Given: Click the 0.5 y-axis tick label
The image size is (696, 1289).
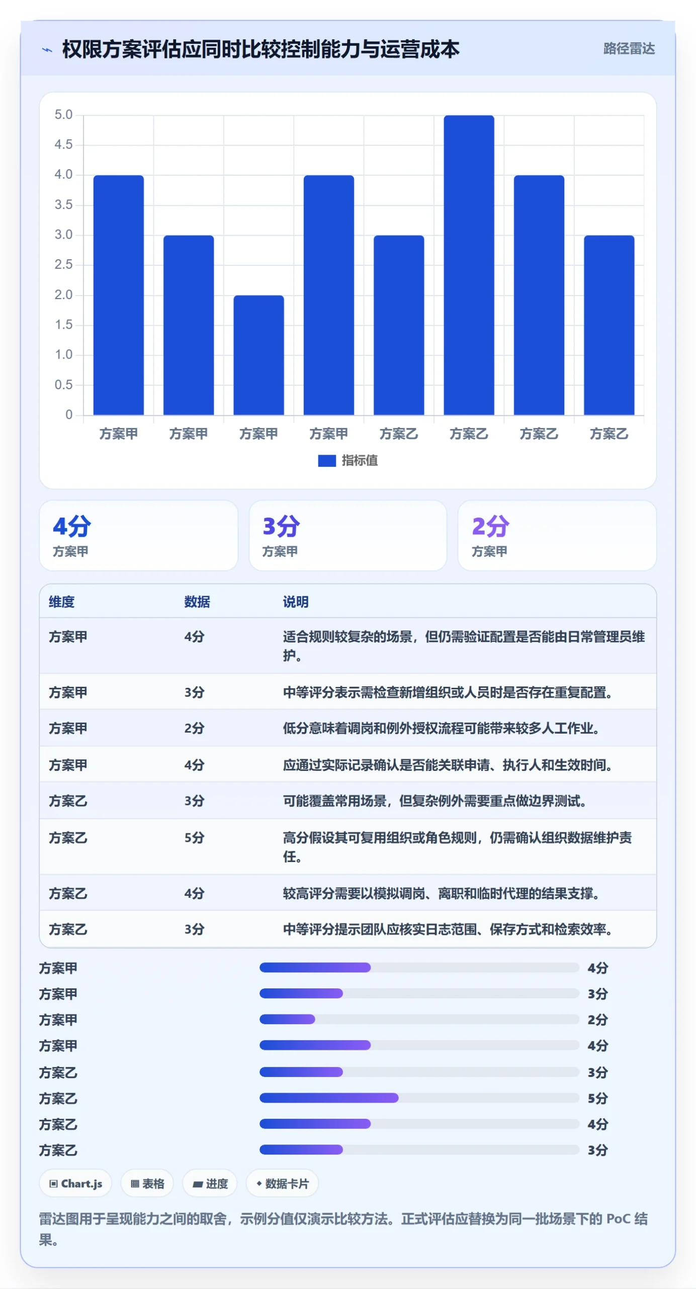Looking at the screenshot, I should point(63,385).
